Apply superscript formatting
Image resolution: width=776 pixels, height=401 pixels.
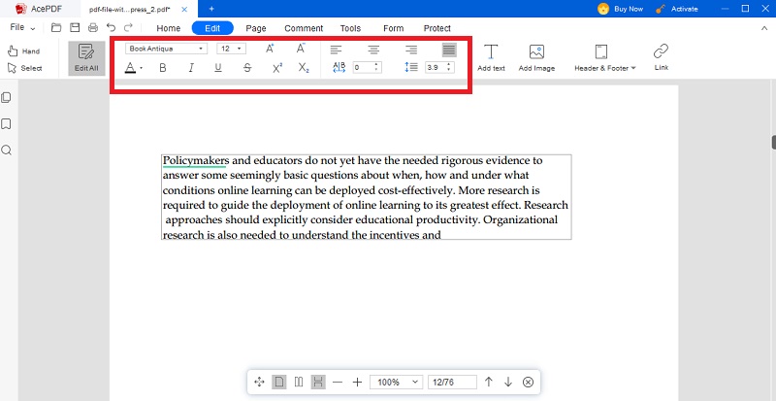click(277, 68)
